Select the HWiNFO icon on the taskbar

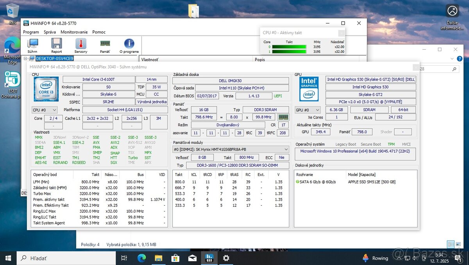(209, 258)
